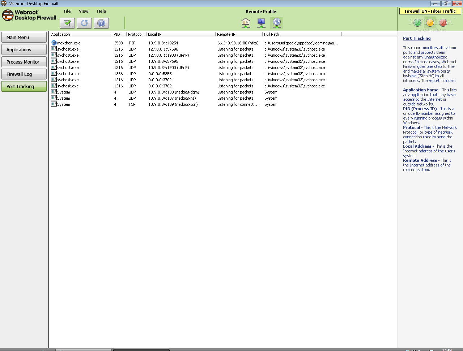Click the 'Firewall ON - Filter Traffic' status label
463x351 pixels.
click(430, 11)
